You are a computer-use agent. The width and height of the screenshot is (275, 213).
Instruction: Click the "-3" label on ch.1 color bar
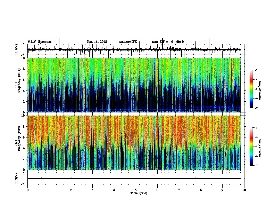pyautogui.click(x=256, y=70)
